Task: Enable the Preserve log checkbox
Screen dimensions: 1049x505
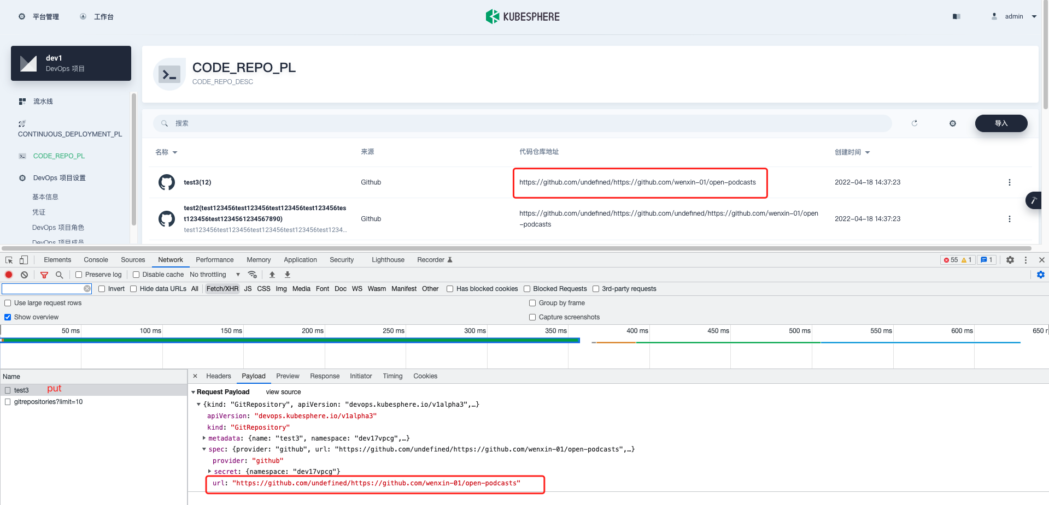Action: pos(79,275)
